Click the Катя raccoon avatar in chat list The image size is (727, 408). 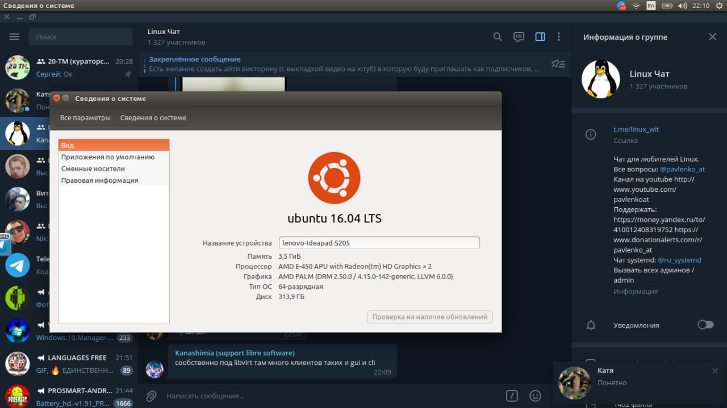[18, 100]
